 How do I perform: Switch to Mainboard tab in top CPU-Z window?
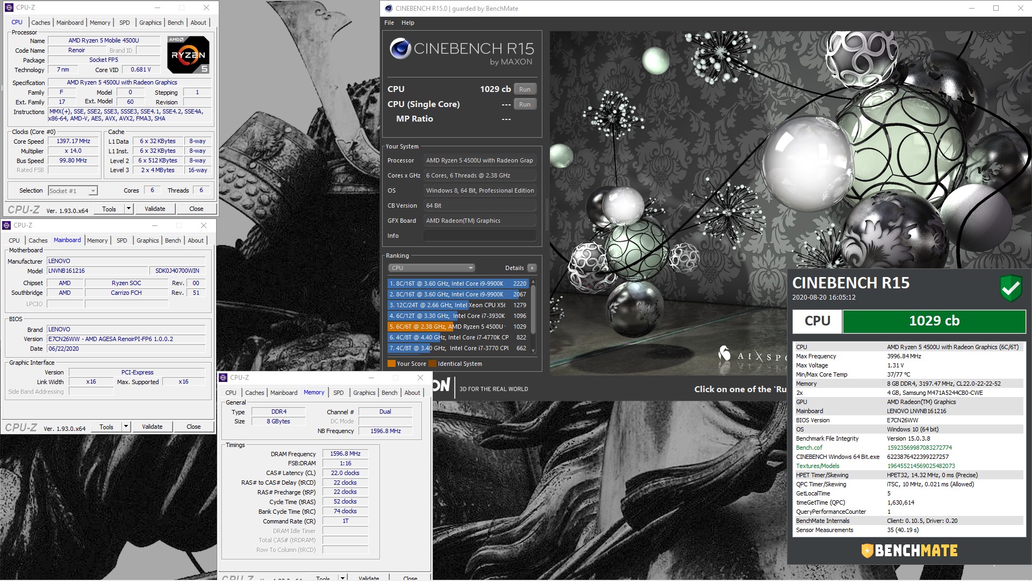70,23
